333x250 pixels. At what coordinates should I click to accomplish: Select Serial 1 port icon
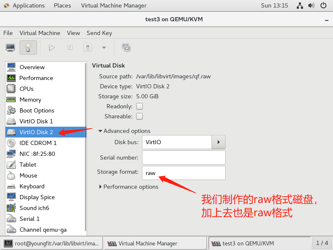point(11,219)
